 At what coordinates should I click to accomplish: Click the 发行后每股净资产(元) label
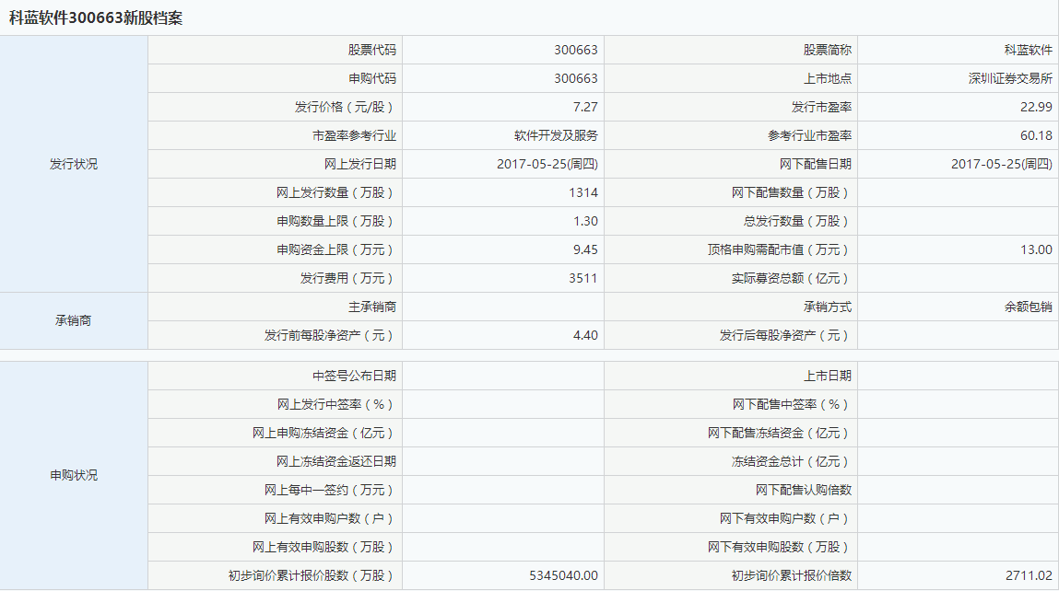point(785,335)
